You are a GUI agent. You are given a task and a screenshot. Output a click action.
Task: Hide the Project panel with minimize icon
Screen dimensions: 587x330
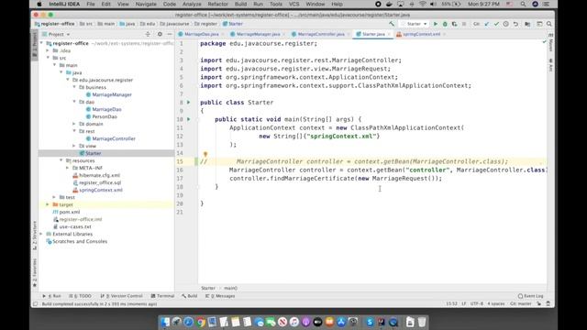170,34
